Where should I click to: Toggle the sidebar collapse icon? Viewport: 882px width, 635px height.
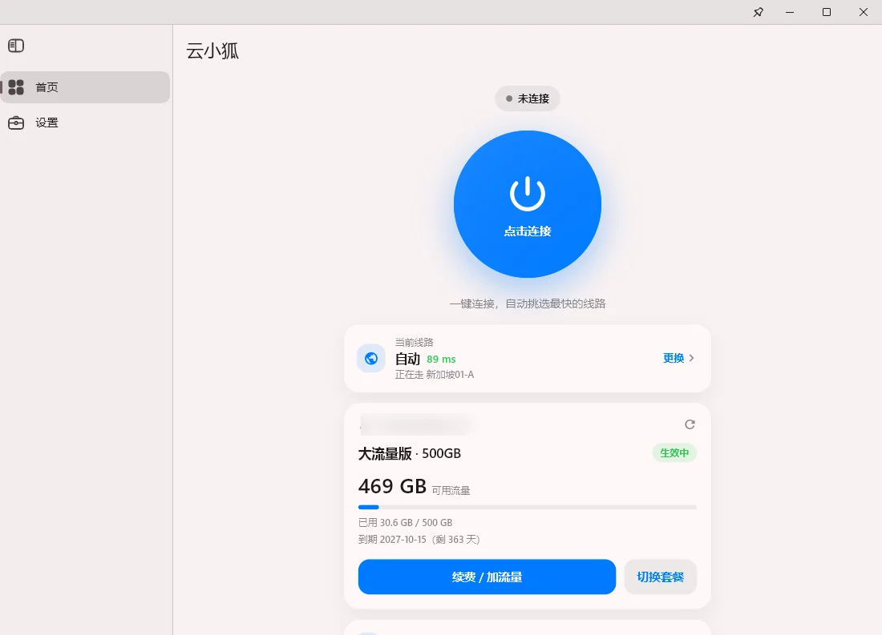click(x=16, y=46)
